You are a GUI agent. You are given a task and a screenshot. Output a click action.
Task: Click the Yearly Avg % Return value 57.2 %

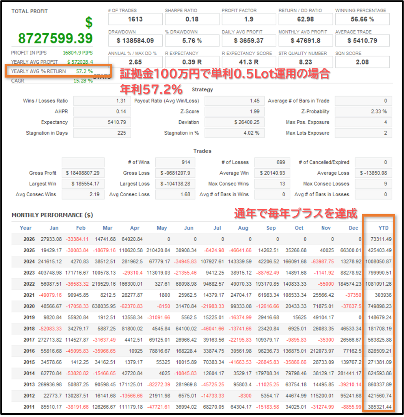click(84, 71)
